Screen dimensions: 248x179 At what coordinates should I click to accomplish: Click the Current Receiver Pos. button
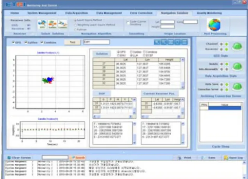(x=159, y=94)
